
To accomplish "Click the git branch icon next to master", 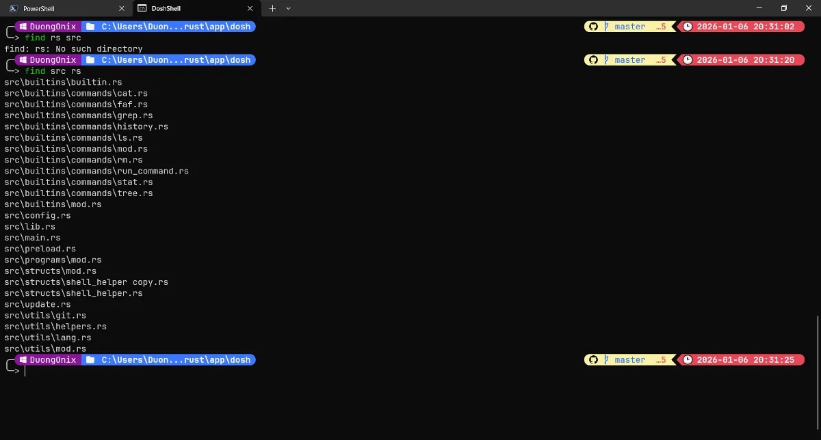I will 608,26.
